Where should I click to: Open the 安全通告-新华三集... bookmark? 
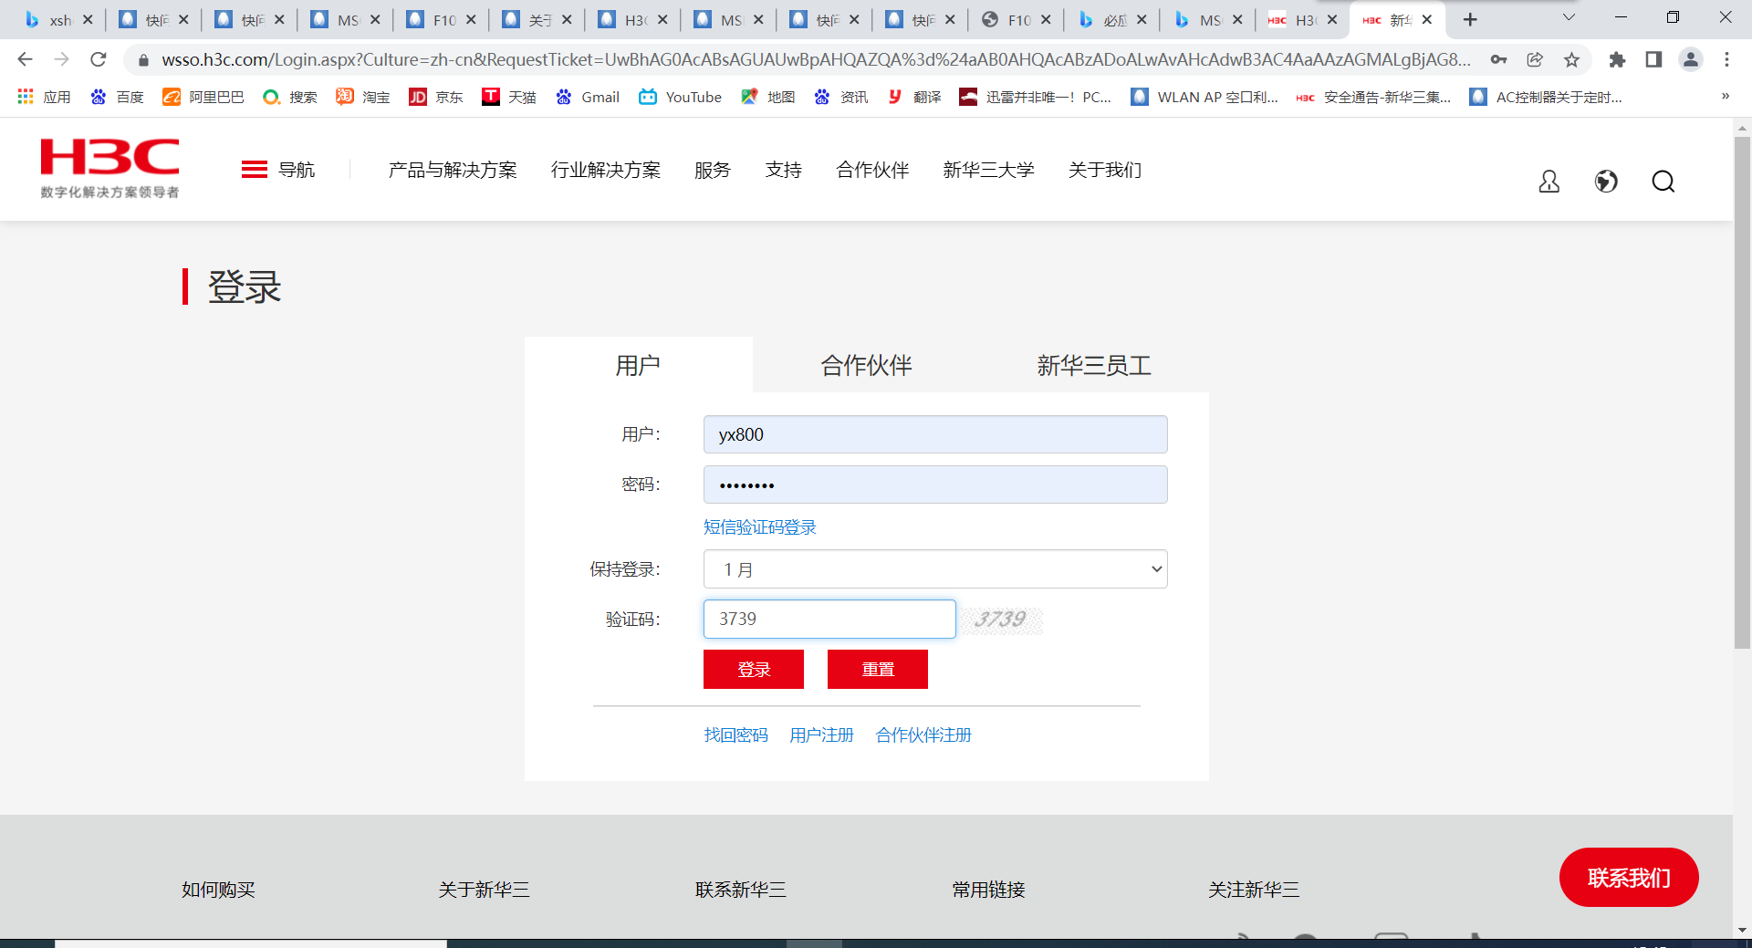[1373, 97]
